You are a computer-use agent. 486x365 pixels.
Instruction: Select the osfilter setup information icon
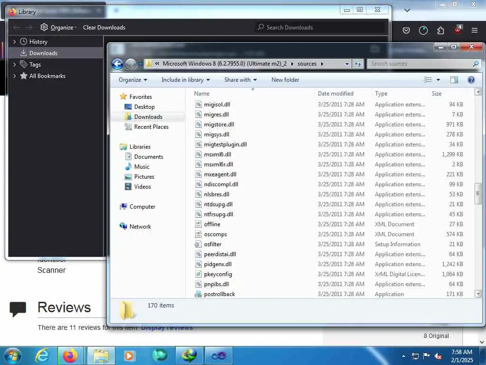click(x=198, y=244)
